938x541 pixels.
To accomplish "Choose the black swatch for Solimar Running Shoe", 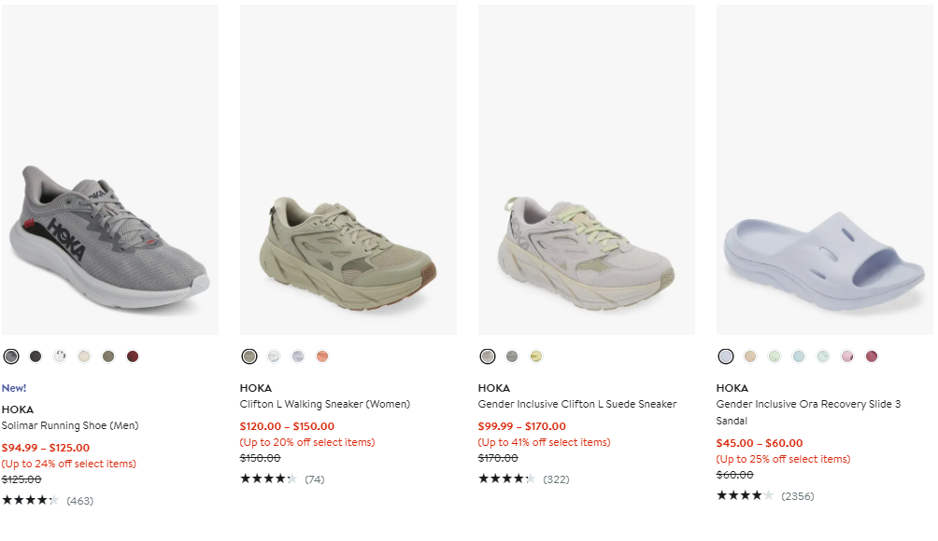I will (36, 356).
